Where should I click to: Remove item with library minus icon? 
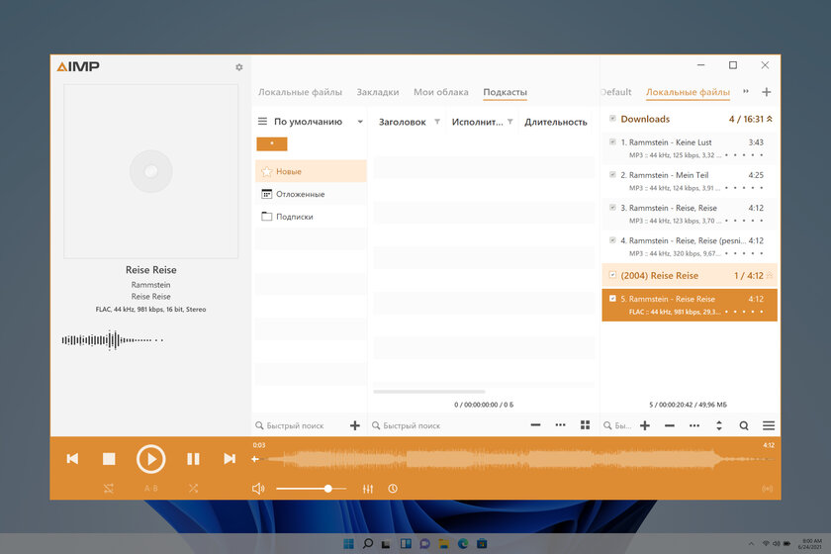535,425
